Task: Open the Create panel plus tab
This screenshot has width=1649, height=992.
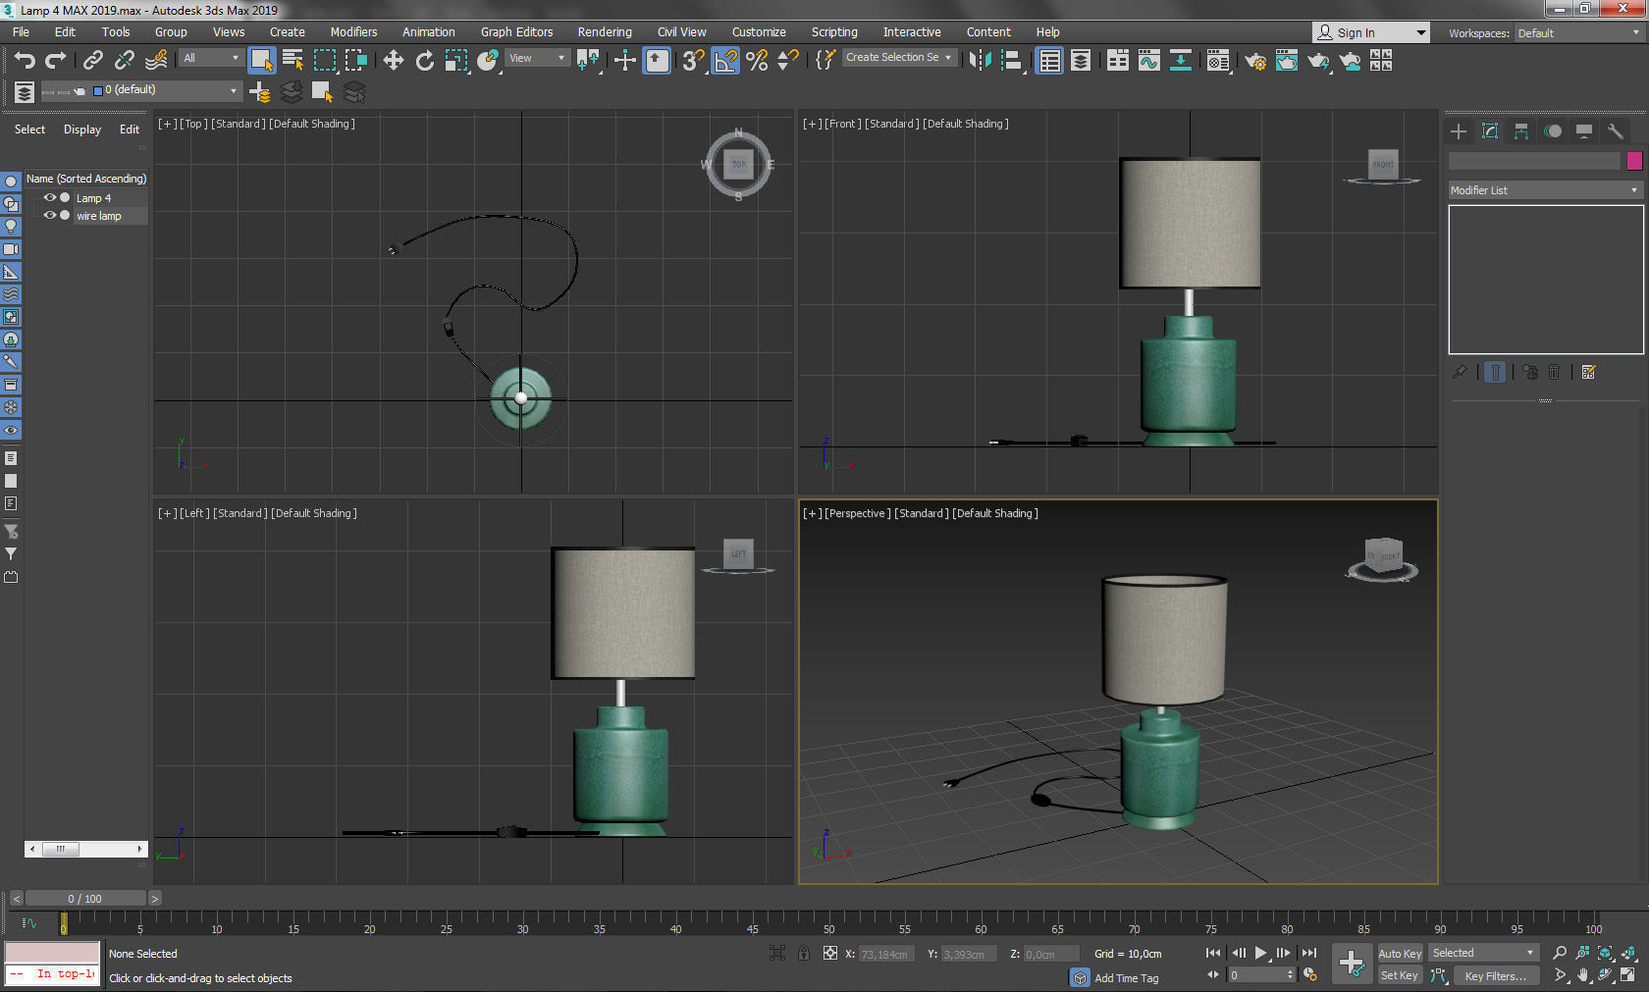Action: tap(1459, 131)
